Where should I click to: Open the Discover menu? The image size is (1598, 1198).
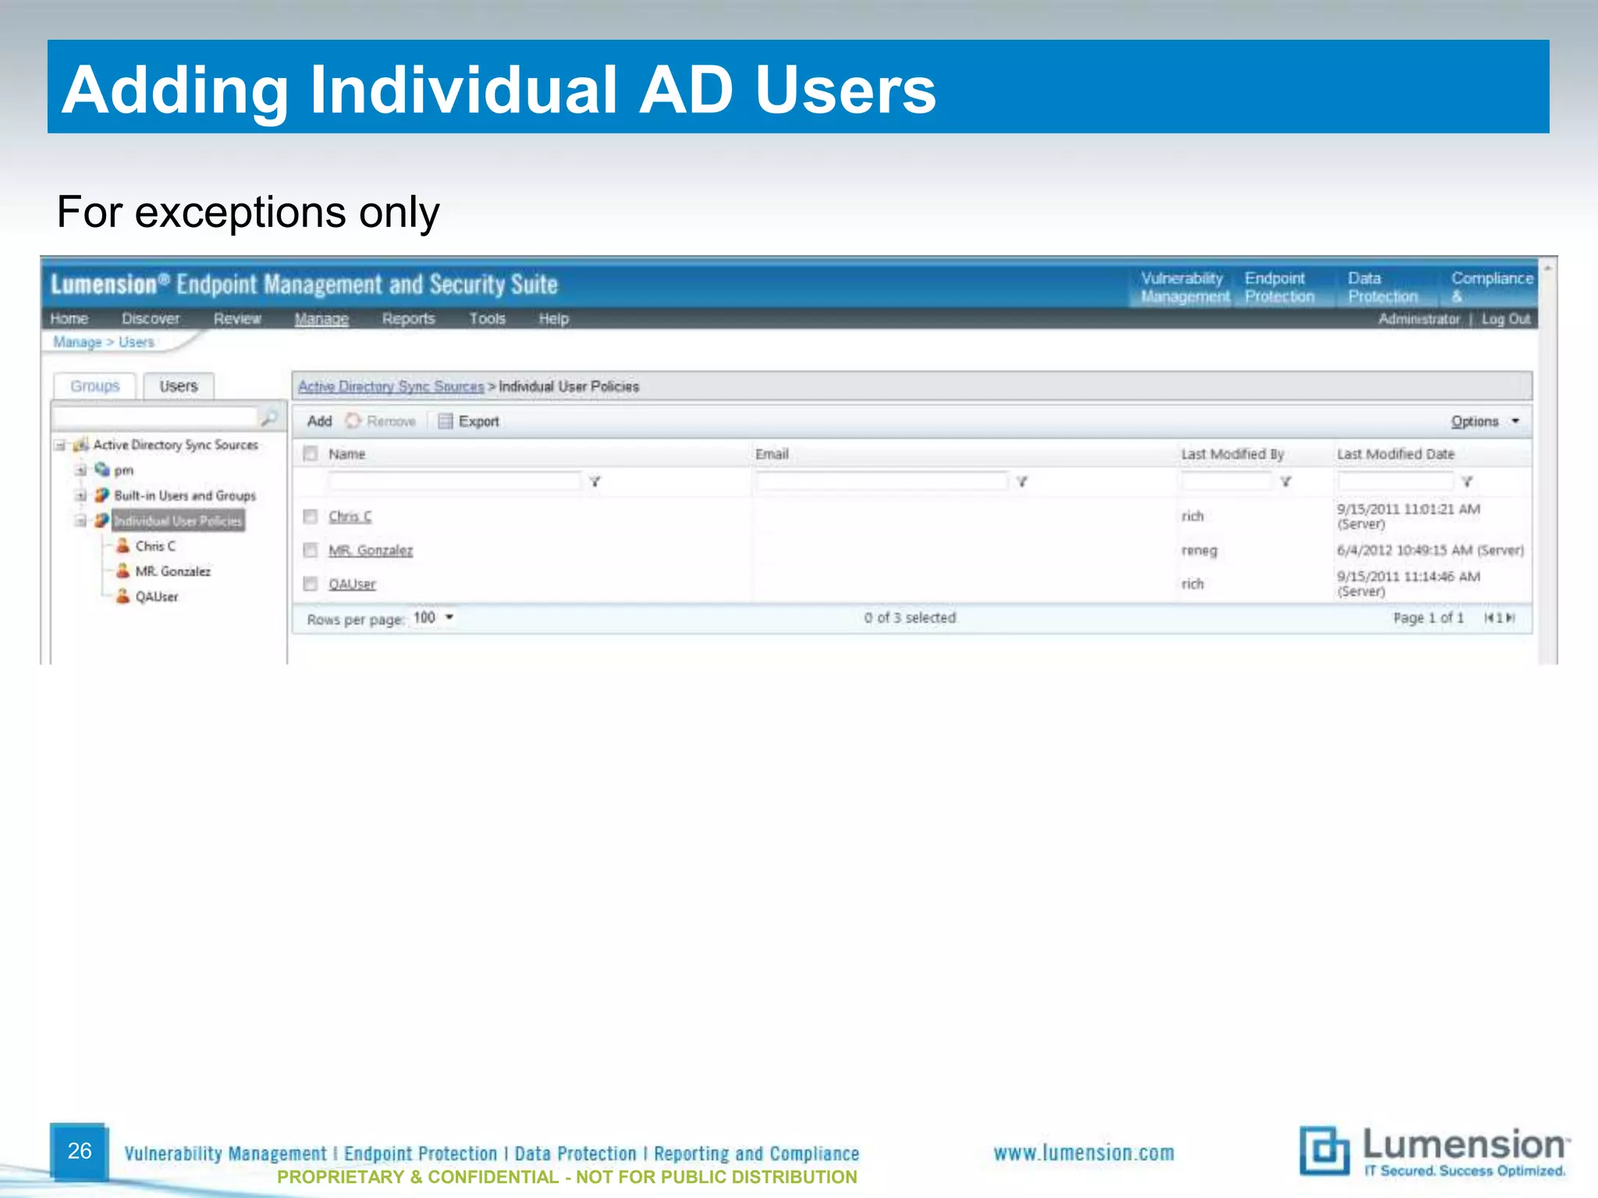tap(151, 318)
